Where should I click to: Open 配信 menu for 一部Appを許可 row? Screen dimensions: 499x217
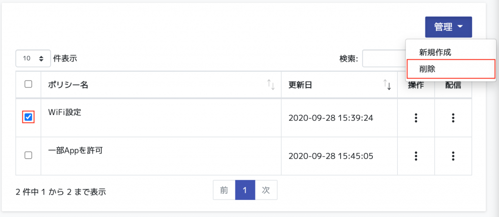pyautogui.click(x=453, y=156)
